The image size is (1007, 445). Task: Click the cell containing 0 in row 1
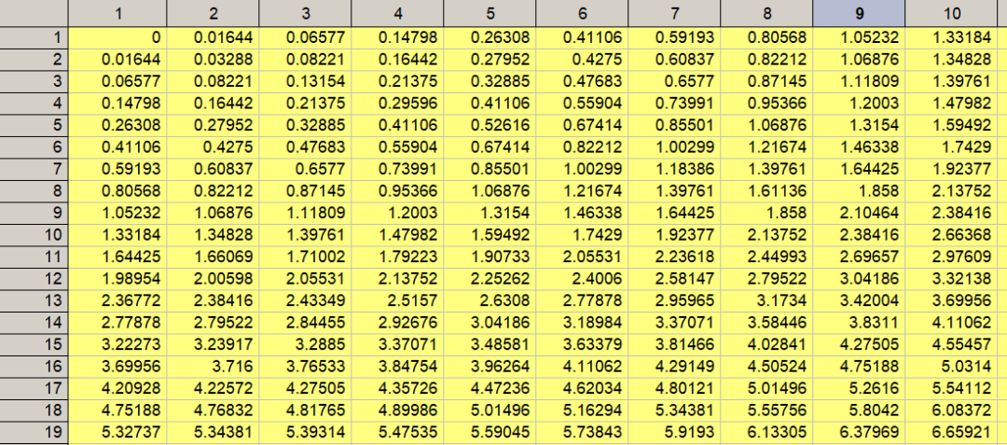pos(117,38)
